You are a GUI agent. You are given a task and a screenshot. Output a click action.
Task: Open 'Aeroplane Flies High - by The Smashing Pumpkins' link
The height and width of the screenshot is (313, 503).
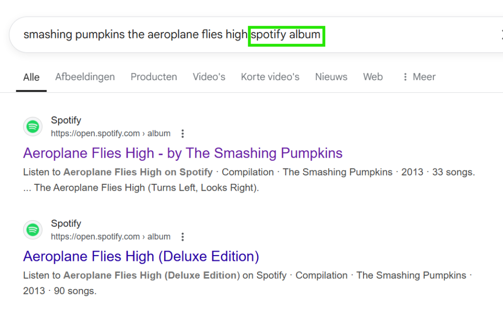tap(183, 153)
